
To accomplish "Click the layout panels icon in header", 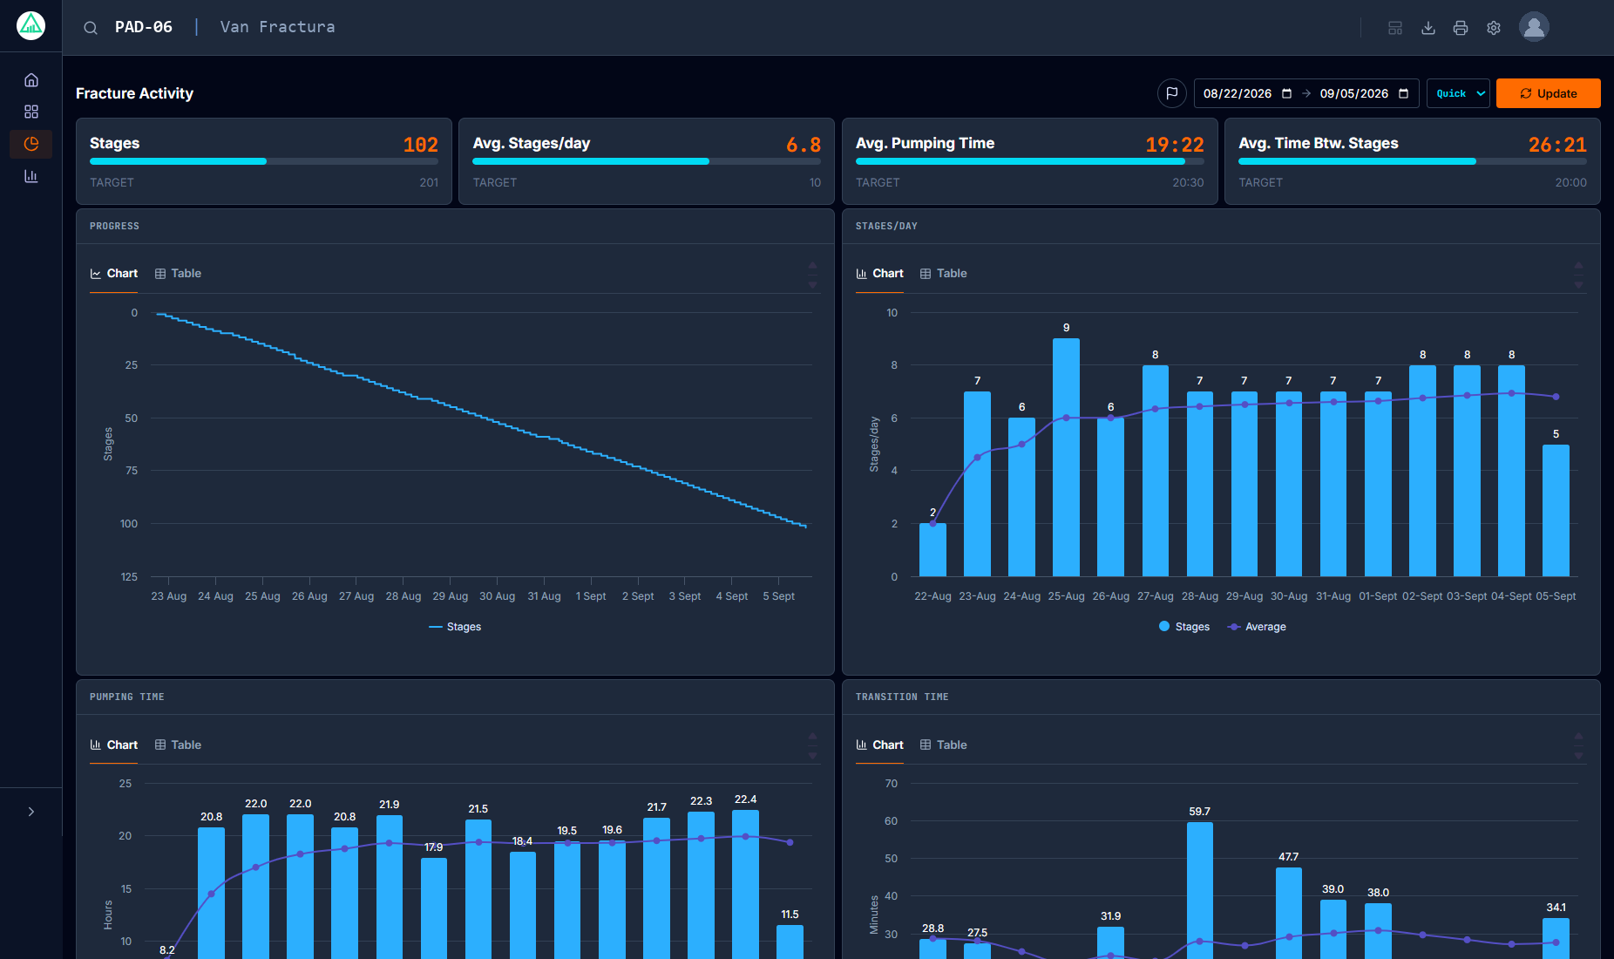I will point(1395,28).
